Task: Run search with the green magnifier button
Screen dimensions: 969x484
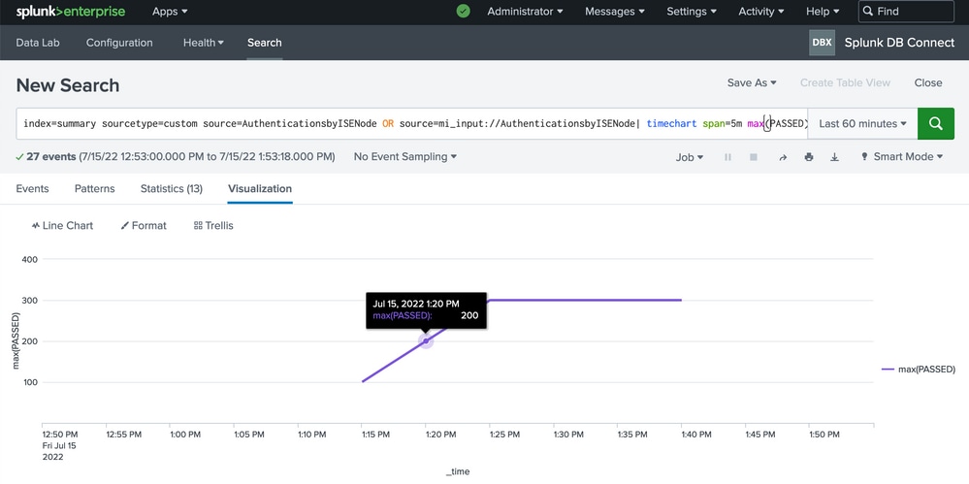Action: 936,123
